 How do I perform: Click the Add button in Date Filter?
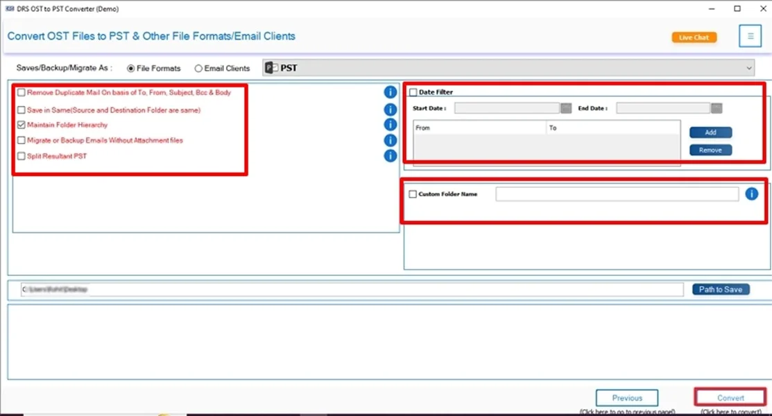click(710, 132)
